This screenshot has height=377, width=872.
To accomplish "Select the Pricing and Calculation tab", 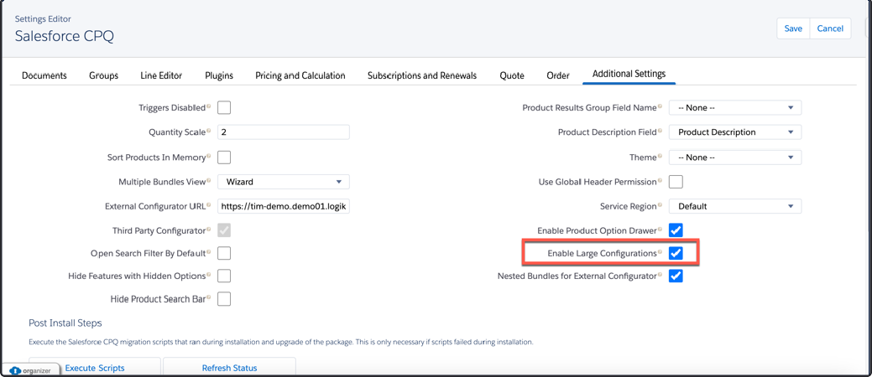I will [x=300, y=75].
